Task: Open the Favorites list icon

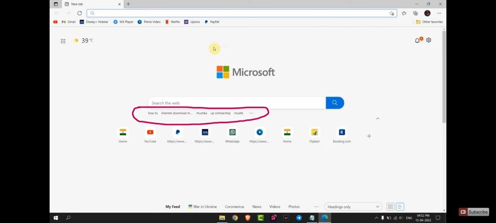Action: 404,13
